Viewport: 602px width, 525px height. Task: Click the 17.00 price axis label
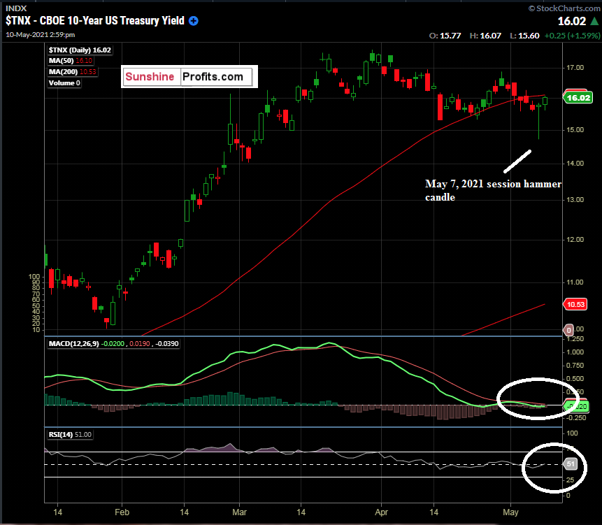(x=575, y=68)
